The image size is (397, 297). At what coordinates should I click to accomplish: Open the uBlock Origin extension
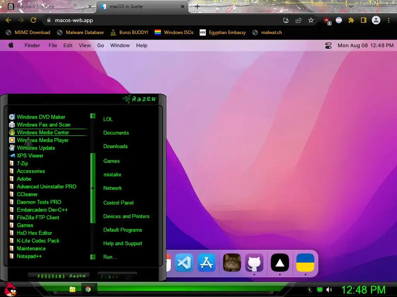tap(327, 21)
